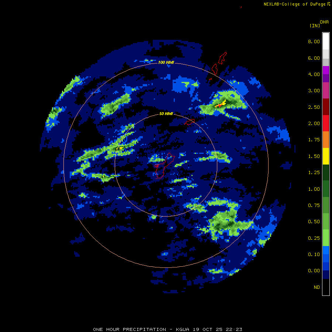Click the lightest green 0.25 legend swatch
This screenshot has width=332, height=332.
click(326, 238)
